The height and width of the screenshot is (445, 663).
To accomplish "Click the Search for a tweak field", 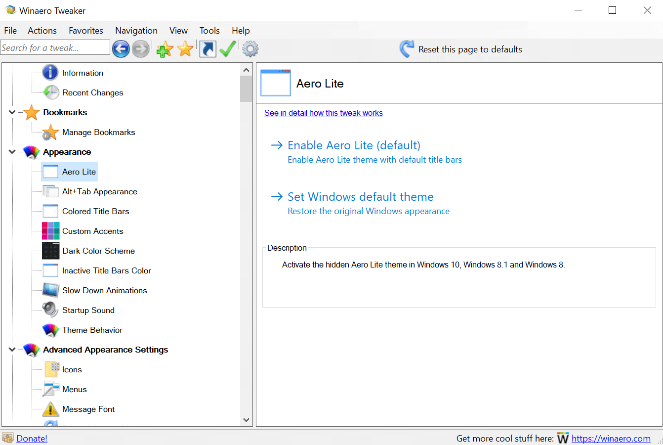I will point(54,48).
